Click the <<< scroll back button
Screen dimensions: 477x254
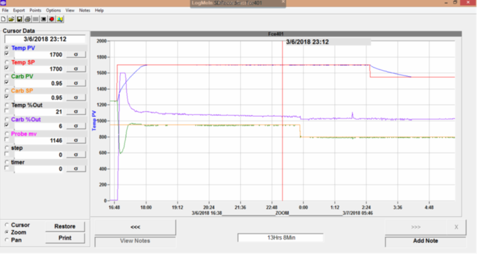pos(135,227)
